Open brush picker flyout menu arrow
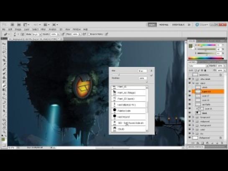This screenshot has height=171, width=228. [151, 71]
